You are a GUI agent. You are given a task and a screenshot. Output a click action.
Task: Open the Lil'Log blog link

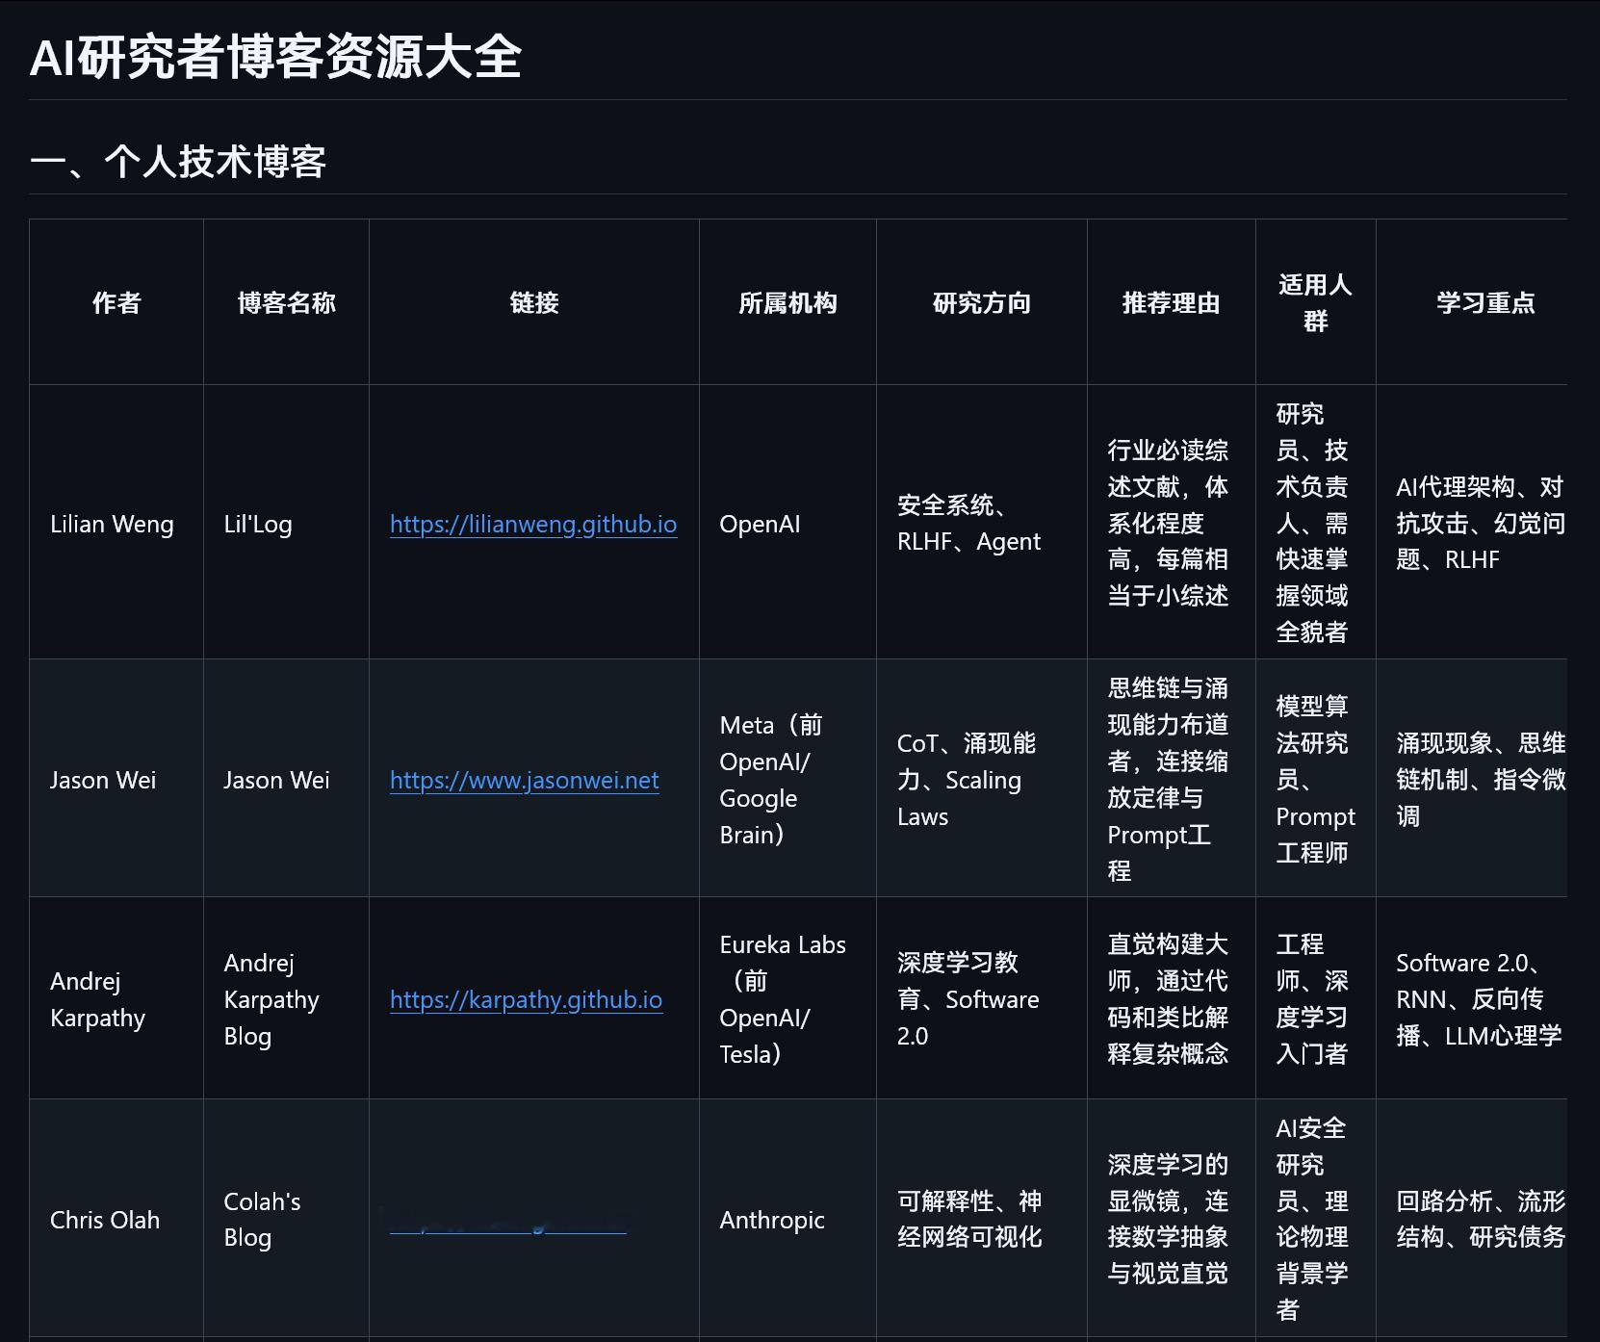(x=533, y=525)
